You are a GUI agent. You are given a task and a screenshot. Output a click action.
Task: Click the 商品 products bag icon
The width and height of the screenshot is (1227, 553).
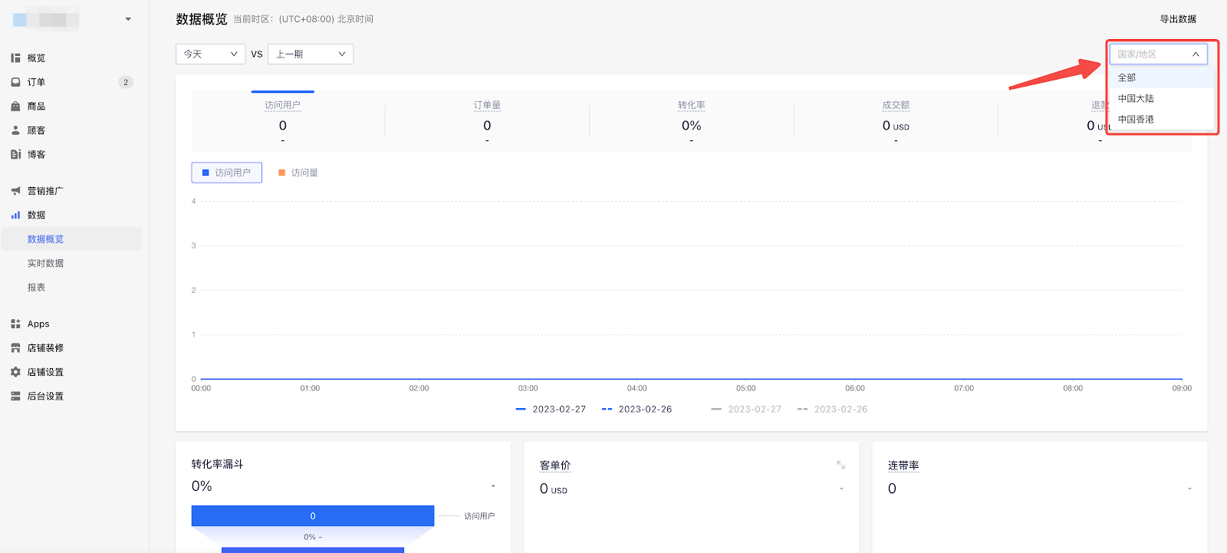15,106
